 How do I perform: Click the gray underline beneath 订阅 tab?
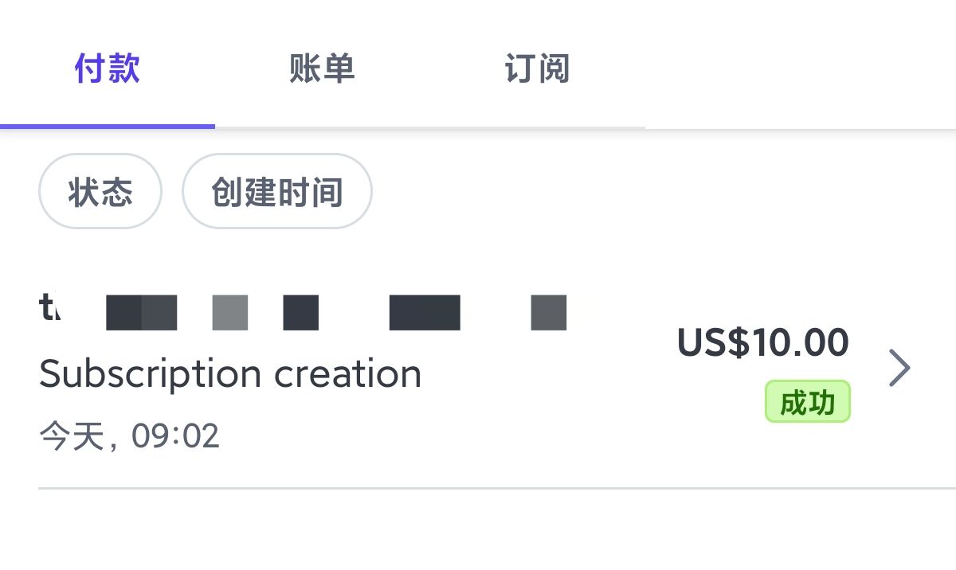click(537, 127)
